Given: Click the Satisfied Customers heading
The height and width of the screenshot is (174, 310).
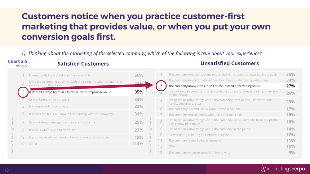Looking at the screenshot, I should [x=83, y=64].
